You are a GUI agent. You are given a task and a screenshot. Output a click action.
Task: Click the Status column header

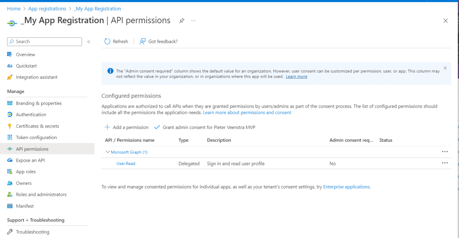[x=386, y=140]
